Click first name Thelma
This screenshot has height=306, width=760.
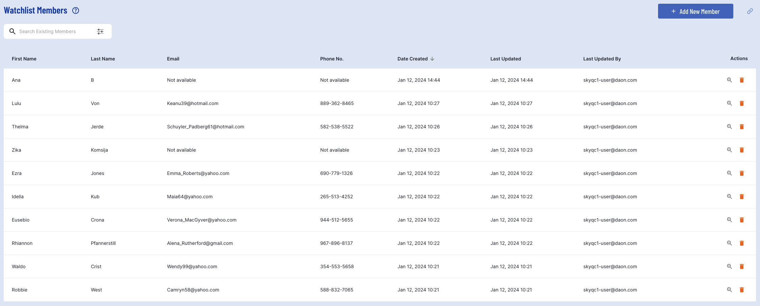coord(20,127)
